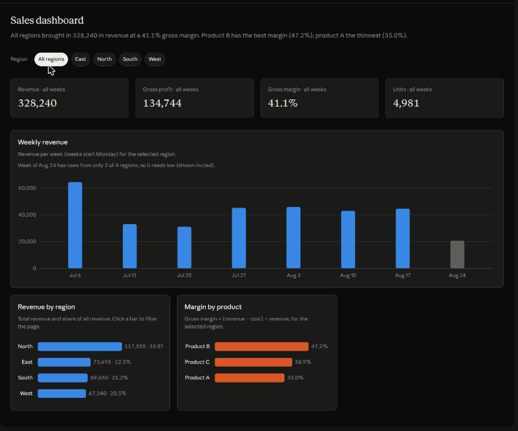The image size is (518, 431).
Task: Click the West bar in Revenue by region
Action: (62, 394)
